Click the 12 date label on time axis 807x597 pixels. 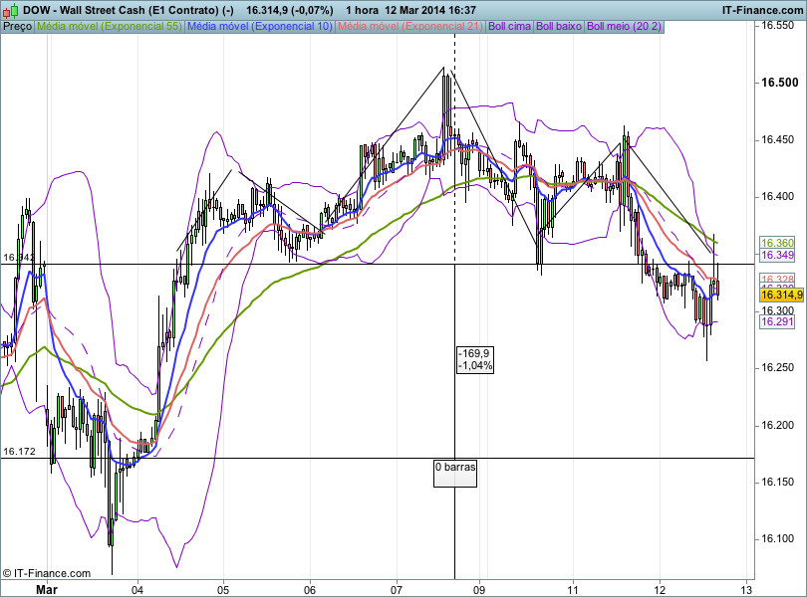660,589
